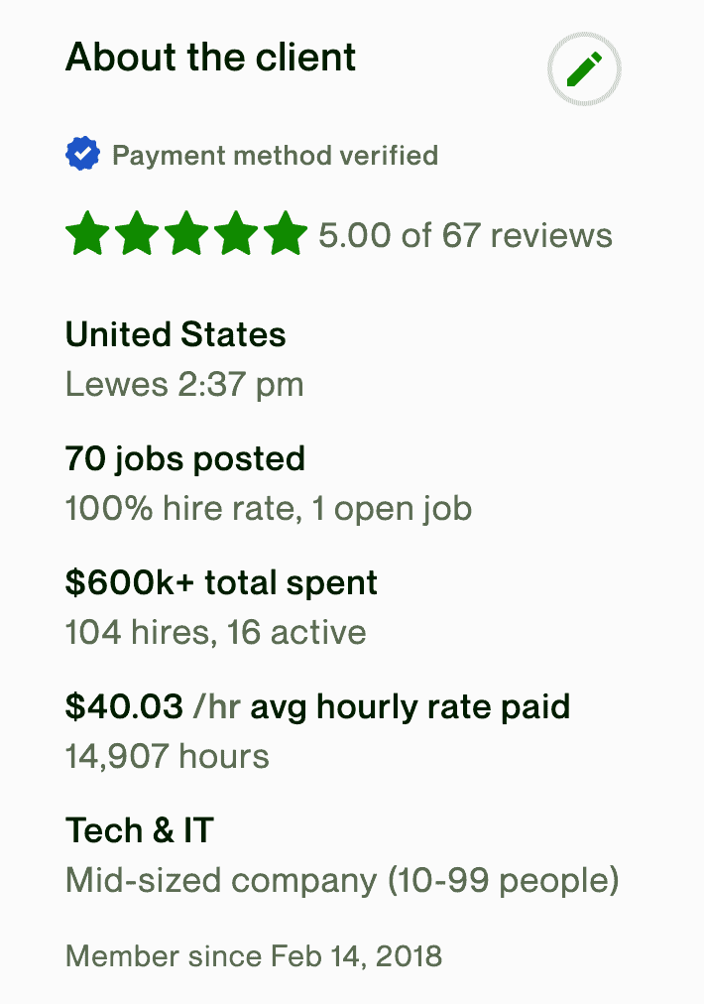Click the Member since Feb 14, 2018 text
704x1004 pixels.
(x=255, y=956)
